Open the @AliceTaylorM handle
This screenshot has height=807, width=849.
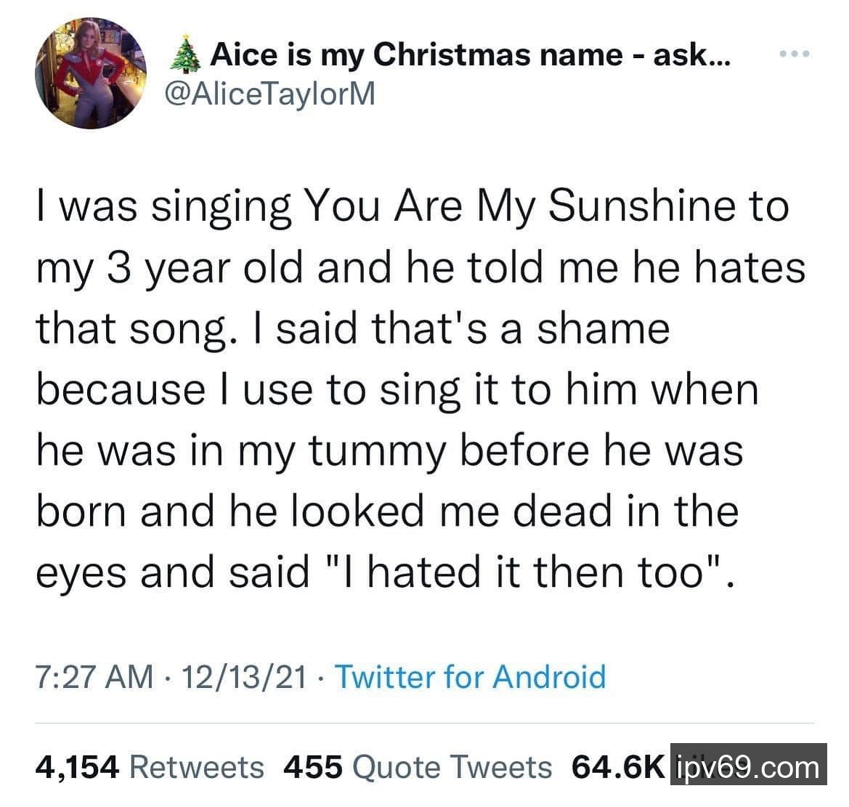(x=271, y=94)
